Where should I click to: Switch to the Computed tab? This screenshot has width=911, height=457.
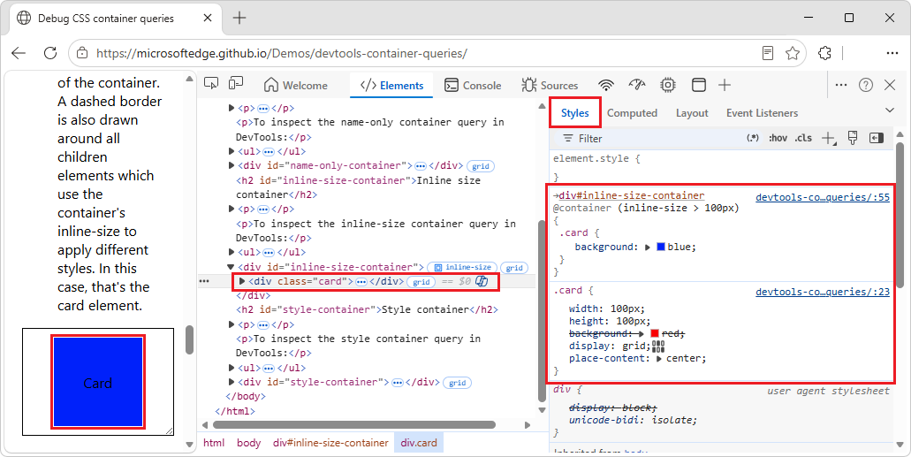click(632, 113)
